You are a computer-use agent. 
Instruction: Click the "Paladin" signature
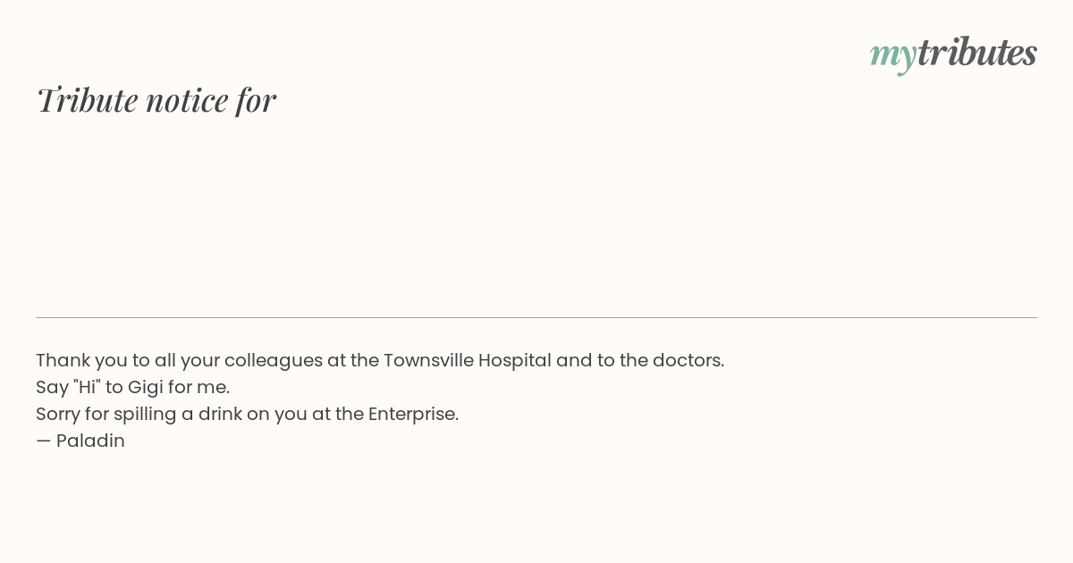pyautogui.click(x=90, y=441)
